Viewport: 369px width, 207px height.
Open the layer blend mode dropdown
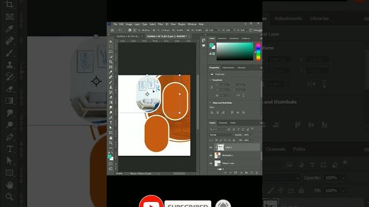221,135
